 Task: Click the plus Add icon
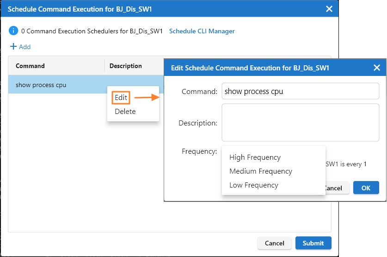13,47
